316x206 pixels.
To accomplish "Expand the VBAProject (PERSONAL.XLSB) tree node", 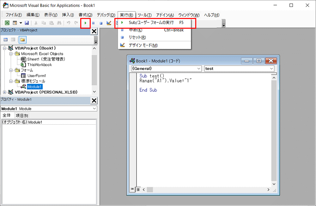I will 4,92.
